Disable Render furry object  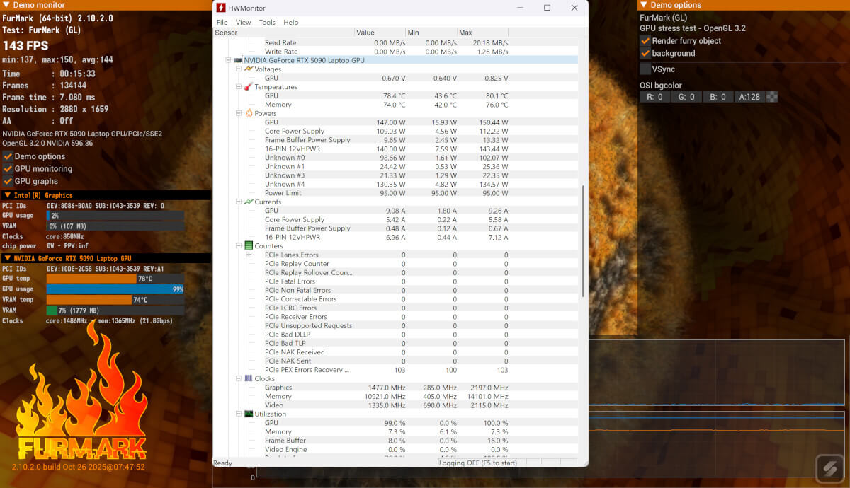645,41
